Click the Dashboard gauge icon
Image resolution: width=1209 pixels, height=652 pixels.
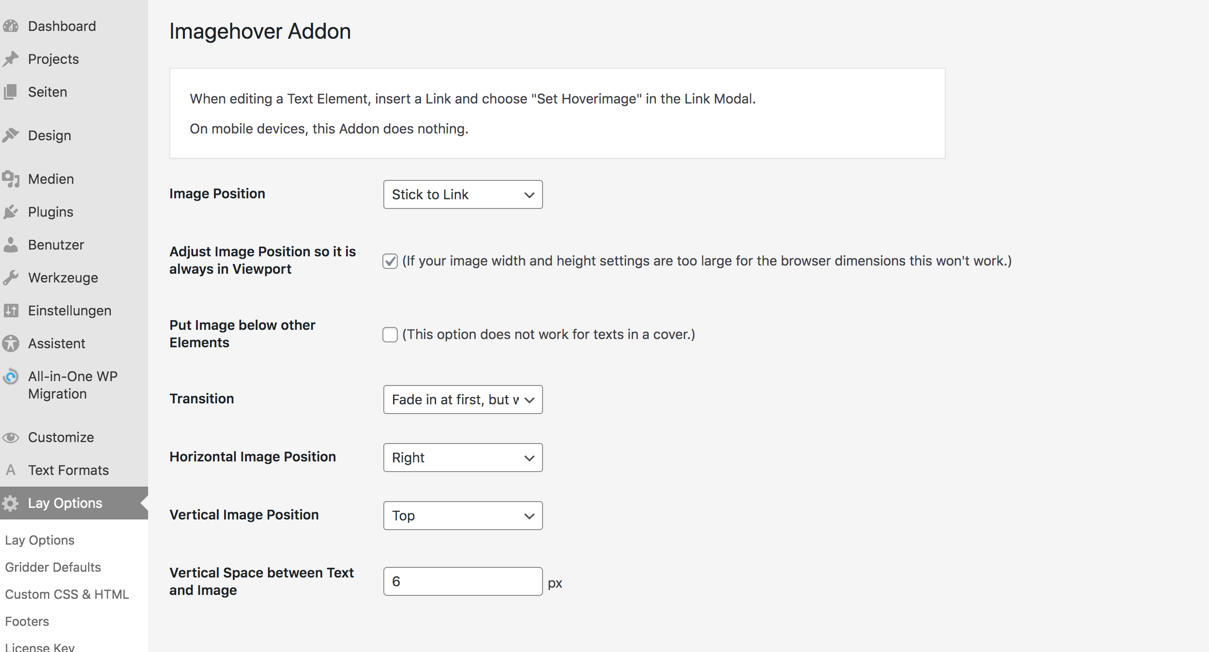coord(11,26)
